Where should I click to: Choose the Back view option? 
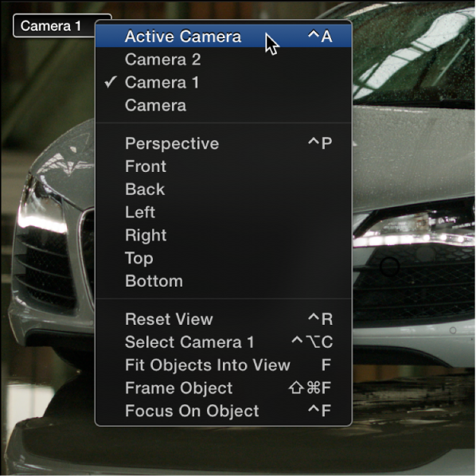coord(224,189)
